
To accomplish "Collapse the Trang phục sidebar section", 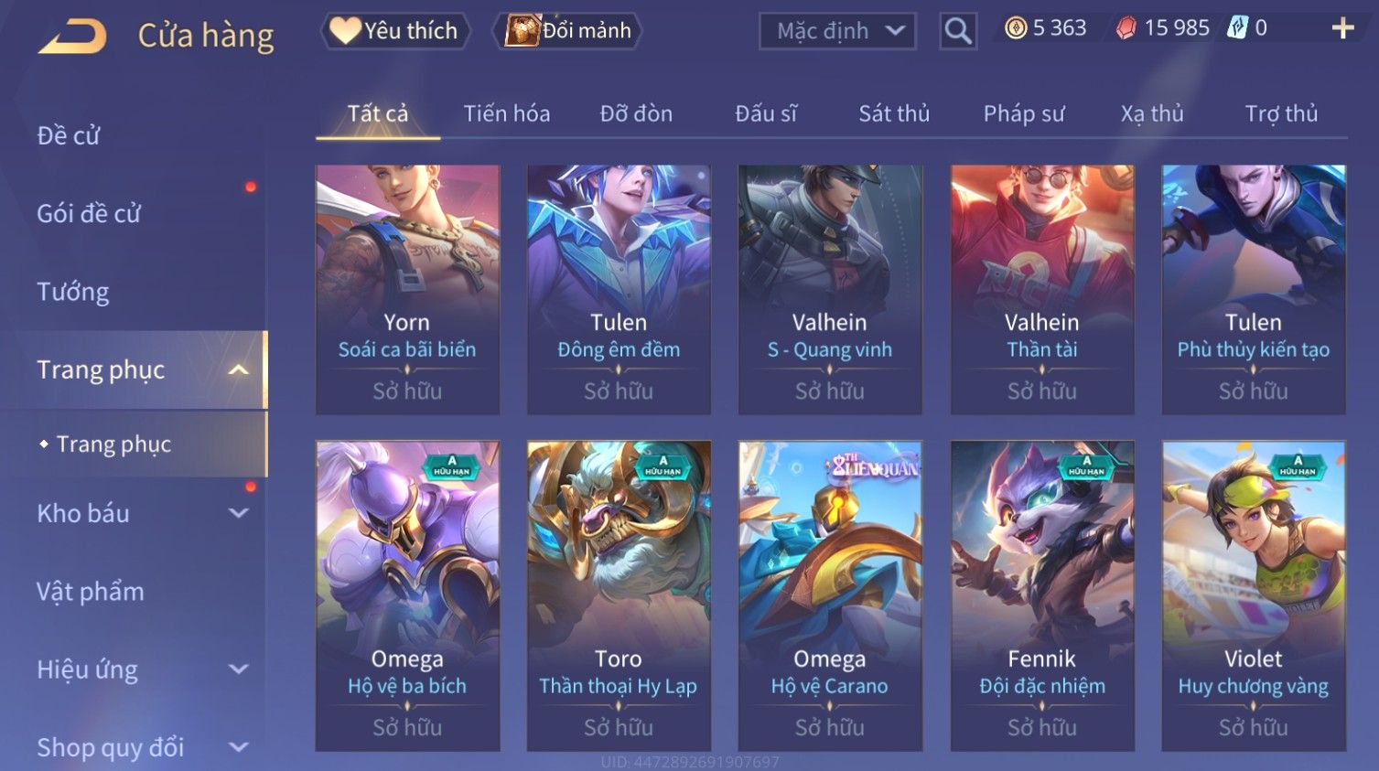I will pos(239,369).
